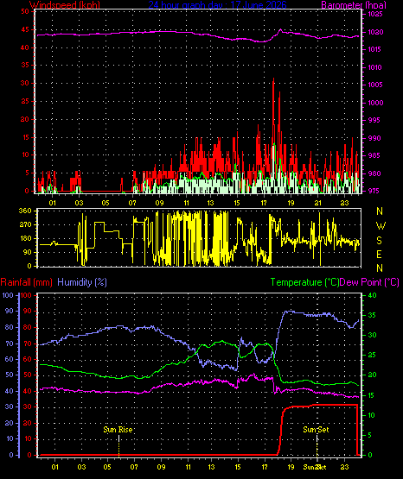
Task: Click the Sun Set dotted marker line
Action: (317, 445)
